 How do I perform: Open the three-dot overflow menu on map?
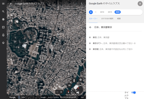(82, 4)
